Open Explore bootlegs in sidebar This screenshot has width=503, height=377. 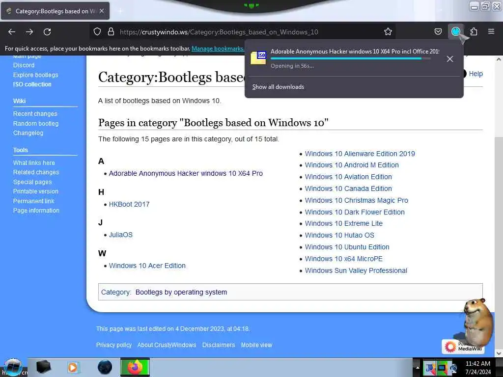pos(35,75)
